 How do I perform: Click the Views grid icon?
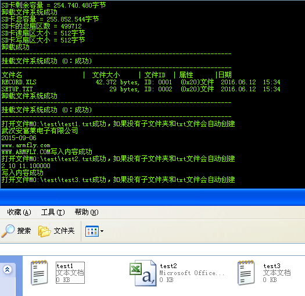[92, 231]
